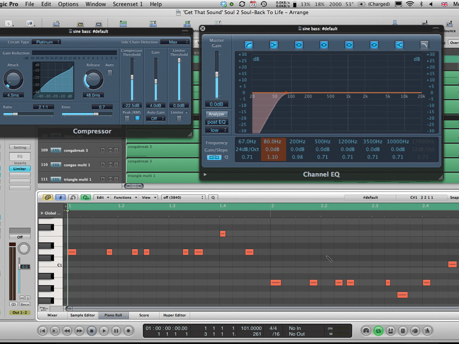Enable the Limiter checkbox in Compressor
The height and width of the screenshot is (344, 459).
point(179,119)
